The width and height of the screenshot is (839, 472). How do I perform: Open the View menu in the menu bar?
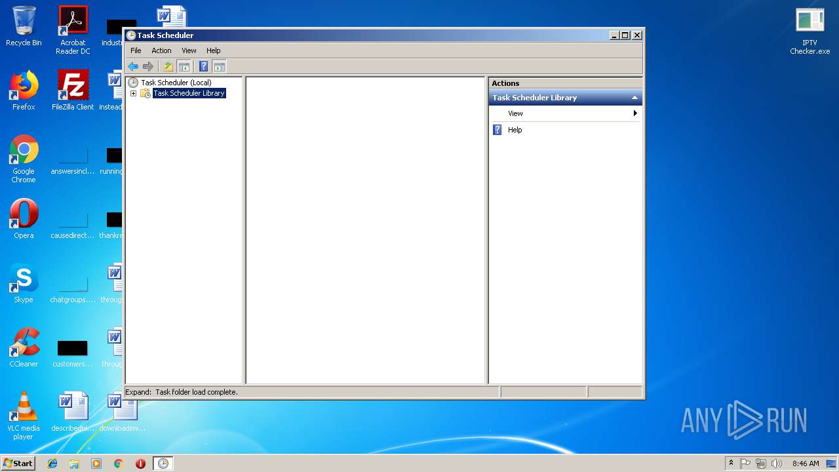189,50
